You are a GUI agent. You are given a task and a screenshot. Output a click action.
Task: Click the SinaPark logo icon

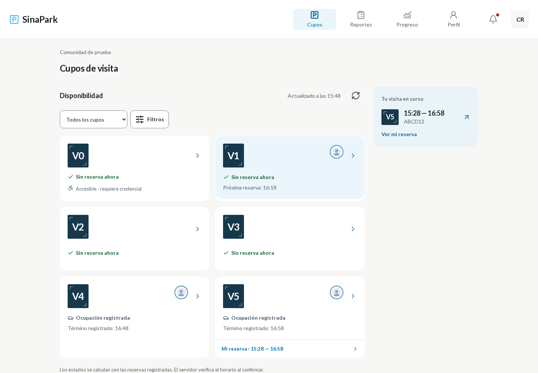click(x=14, y=19)
